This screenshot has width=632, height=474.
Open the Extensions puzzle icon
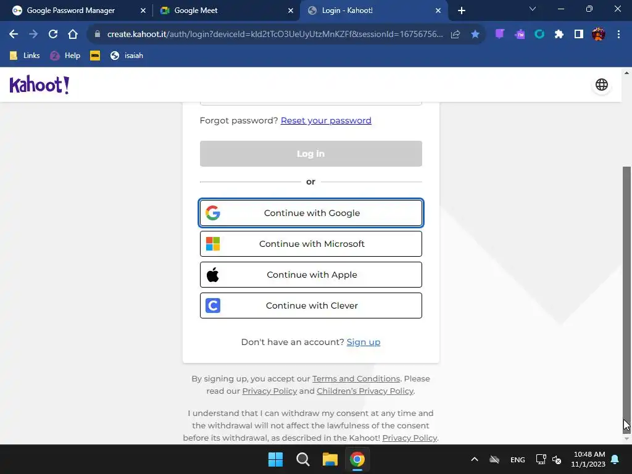click(x=559, y=35)
